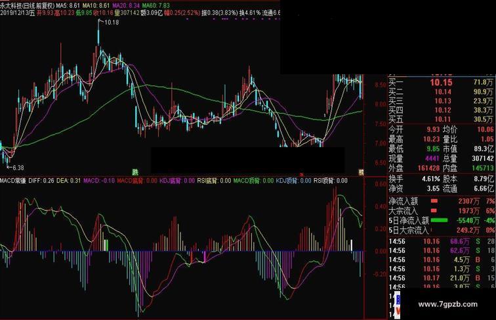The image size is (496, 320).
Task: Click the 0.60 MACD axis scale label
Action: coord(380,184)
